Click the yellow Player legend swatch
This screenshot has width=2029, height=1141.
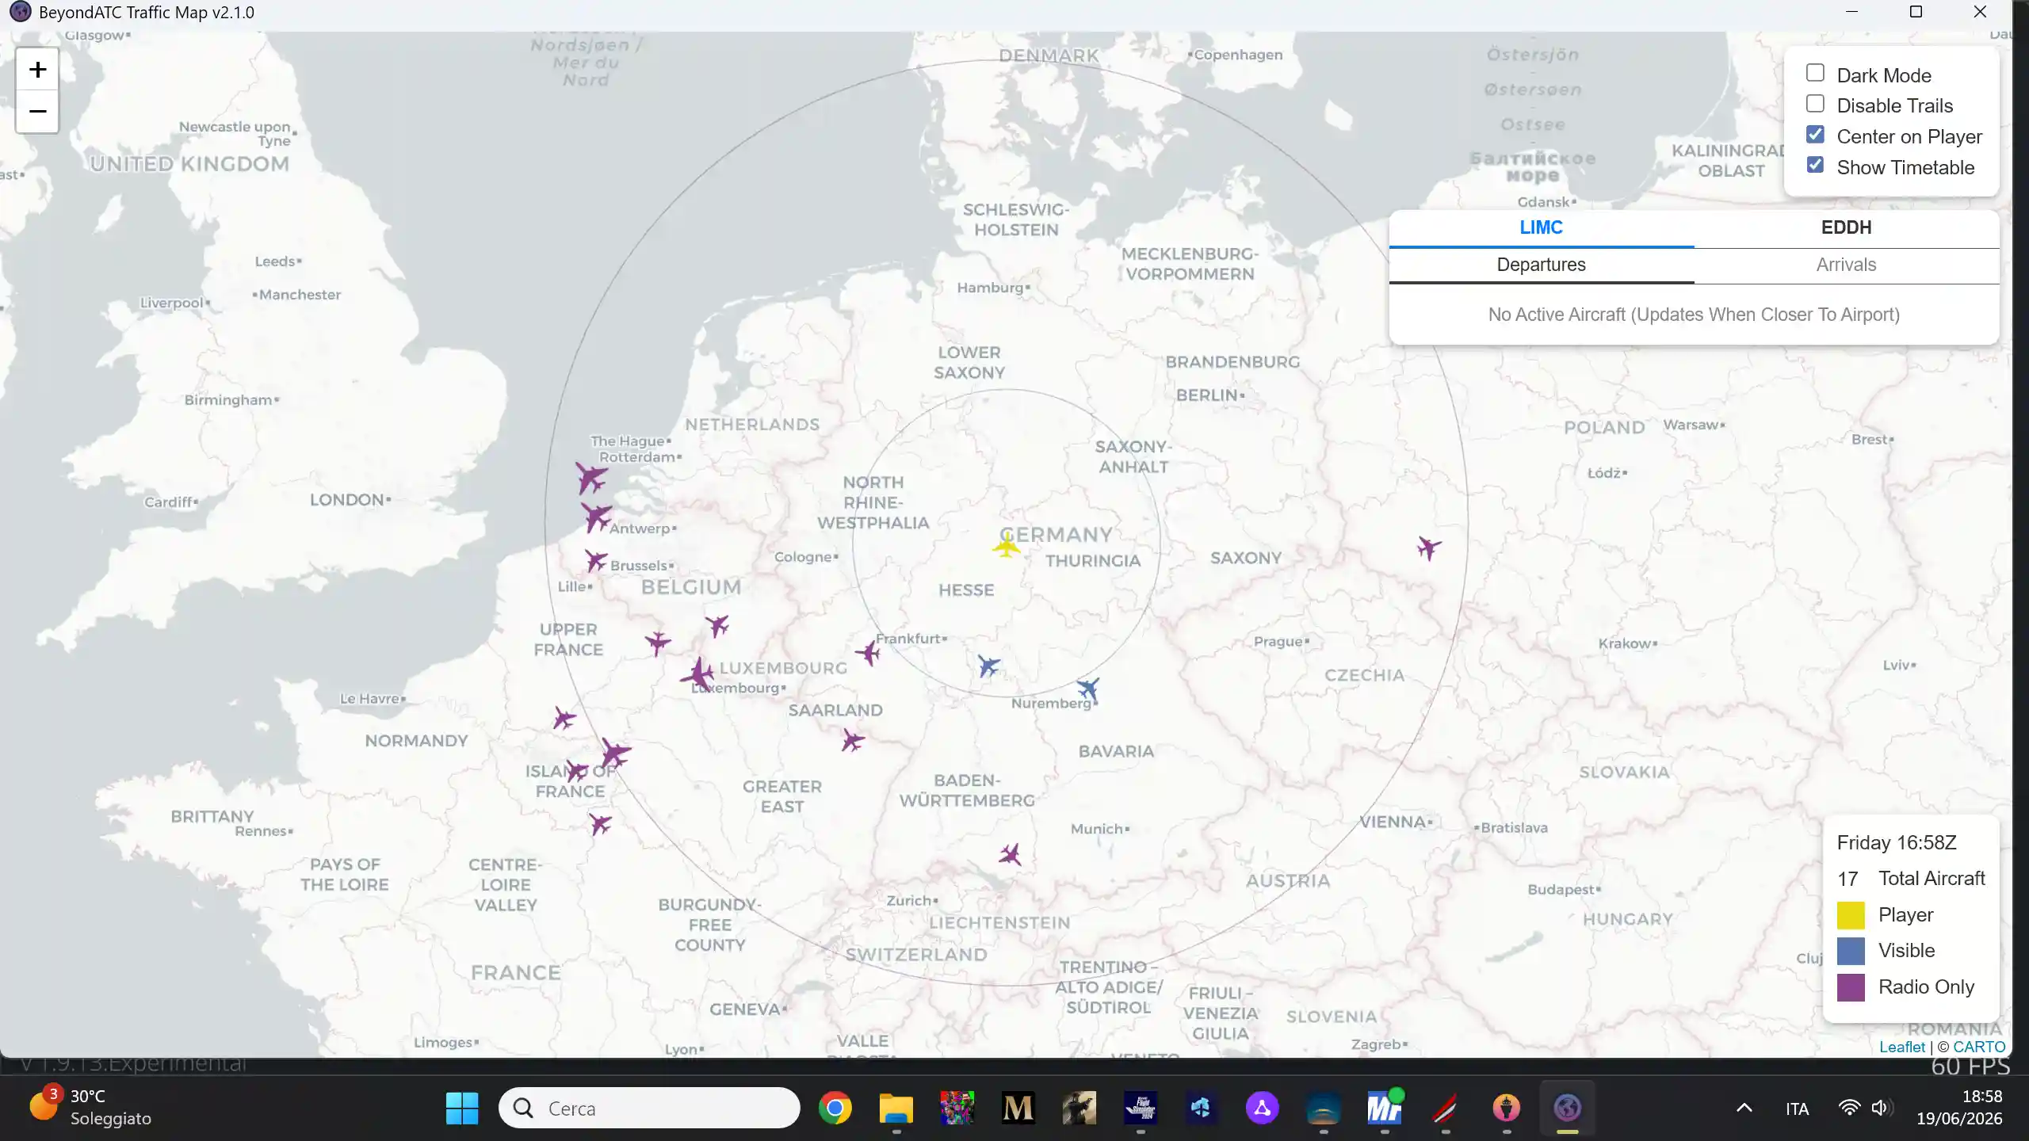click(x=1851, y=915)
